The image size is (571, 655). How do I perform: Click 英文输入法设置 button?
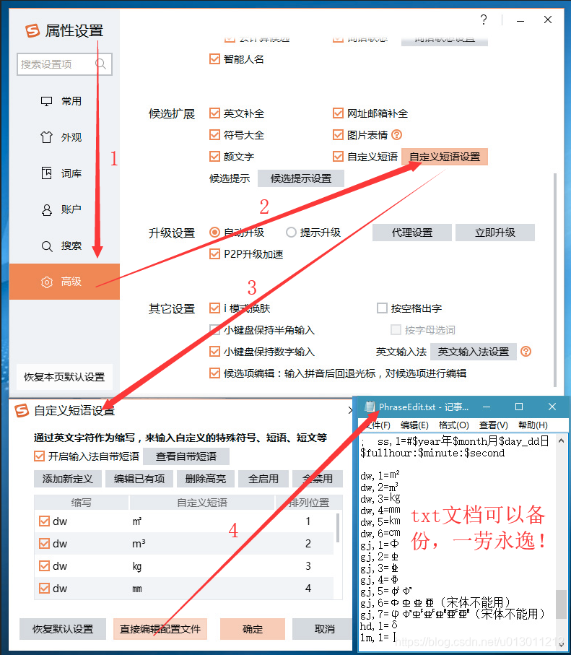click(x=474, y=352)
